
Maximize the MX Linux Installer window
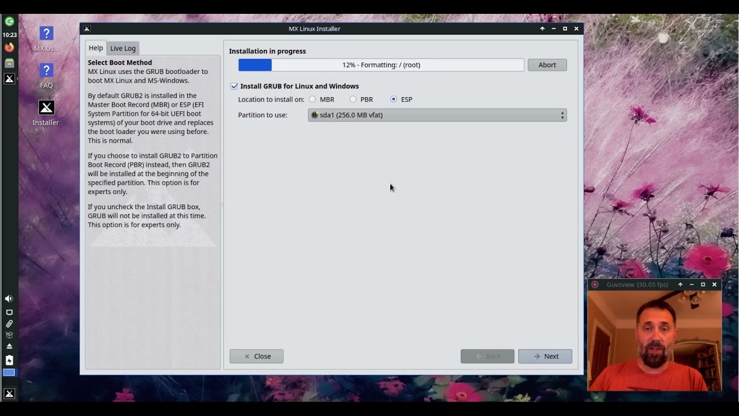tap(565, 28)
